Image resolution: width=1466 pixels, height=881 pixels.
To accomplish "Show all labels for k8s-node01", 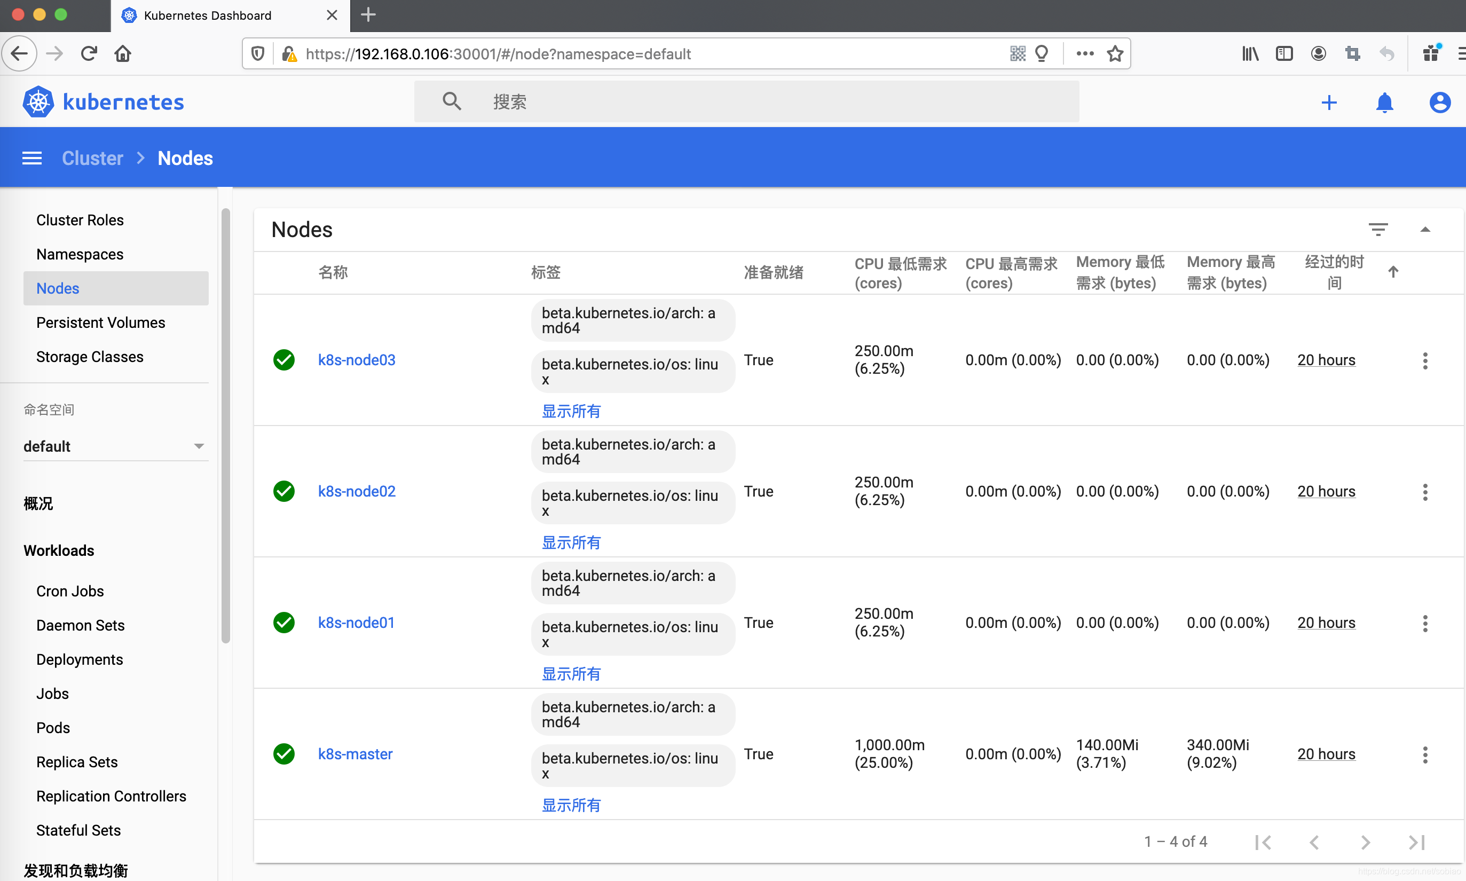I will pos(571,673).
